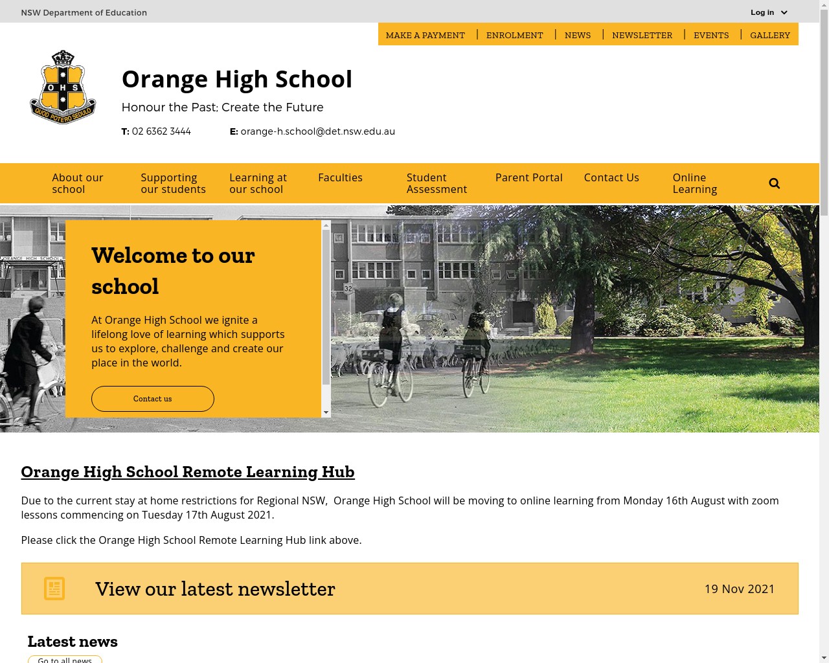The width and height of the screenshot is (829, 663).
Task: Open the Student Assessment menu
Action: [437, 183]
